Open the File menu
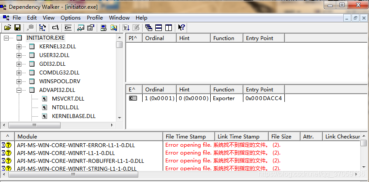The width and height of the screenshot is (369, 182). click(x=17, y=18)
